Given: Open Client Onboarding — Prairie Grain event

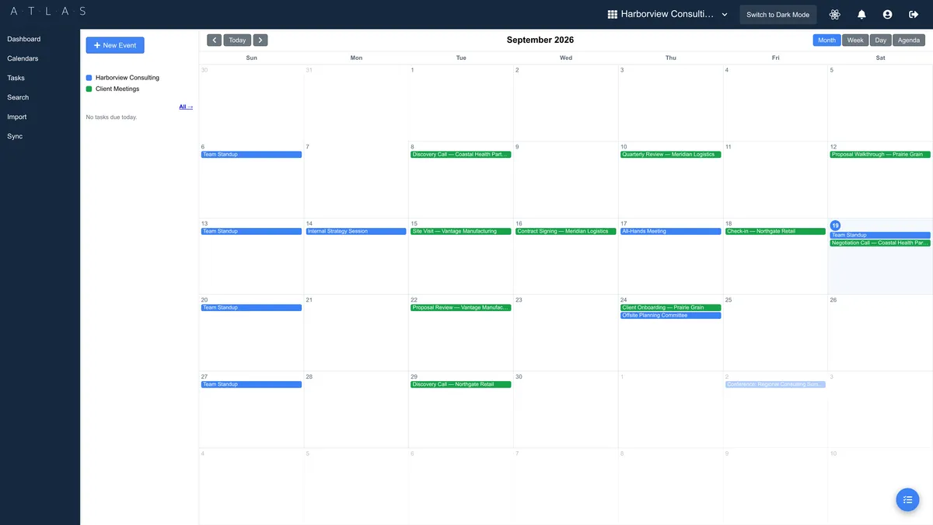Looking at the screenshot, I should tap(671, 308).
